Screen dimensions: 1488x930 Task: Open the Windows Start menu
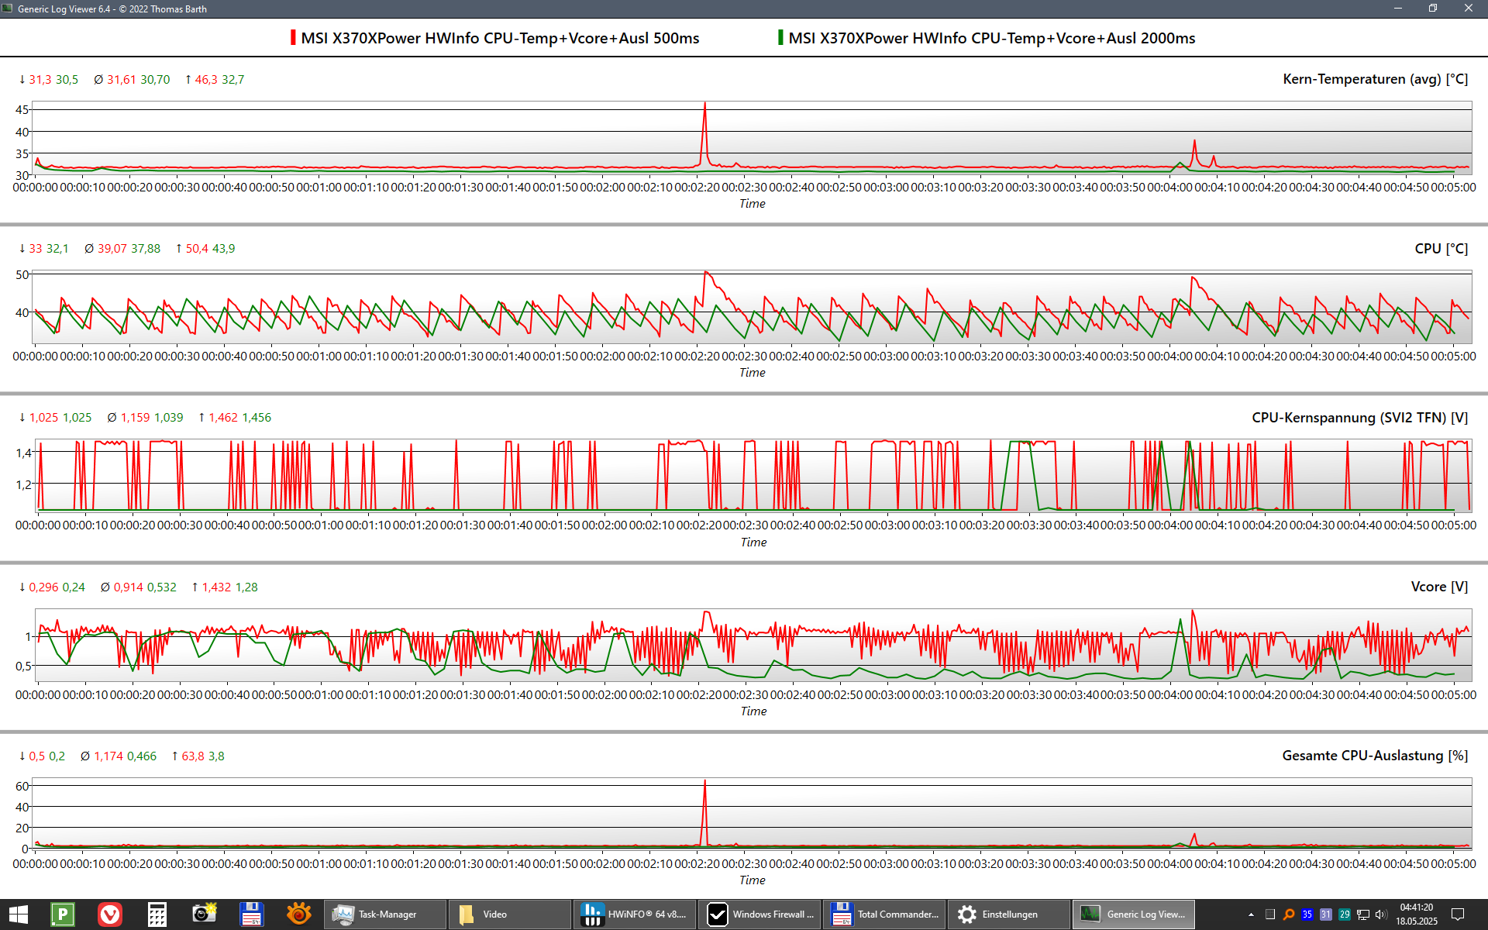pyautogui.click(x=19, y=914)
